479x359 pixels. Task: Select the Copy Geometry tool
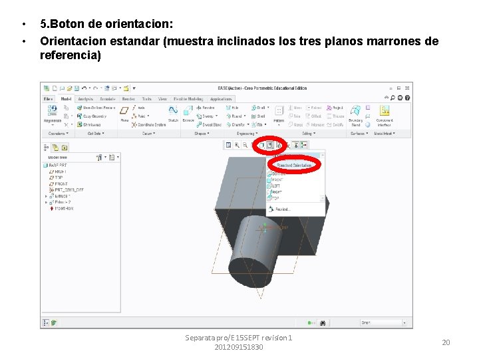pyautogui.click(x=92, y=116)
